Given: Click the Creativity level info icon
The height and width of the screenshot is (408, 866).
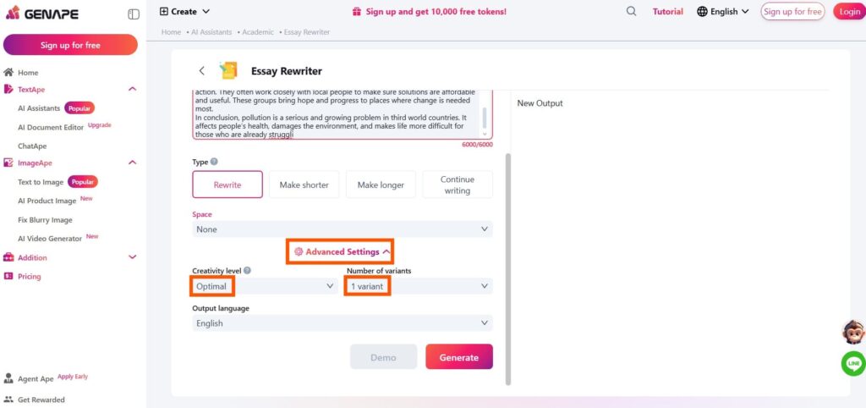Looking at the screenshot, I should (247, 270).
